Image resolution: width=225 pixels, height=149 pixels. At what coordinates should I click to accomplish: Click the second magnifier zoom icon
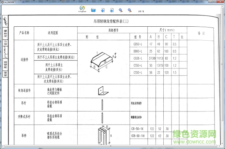pos(130,10)
